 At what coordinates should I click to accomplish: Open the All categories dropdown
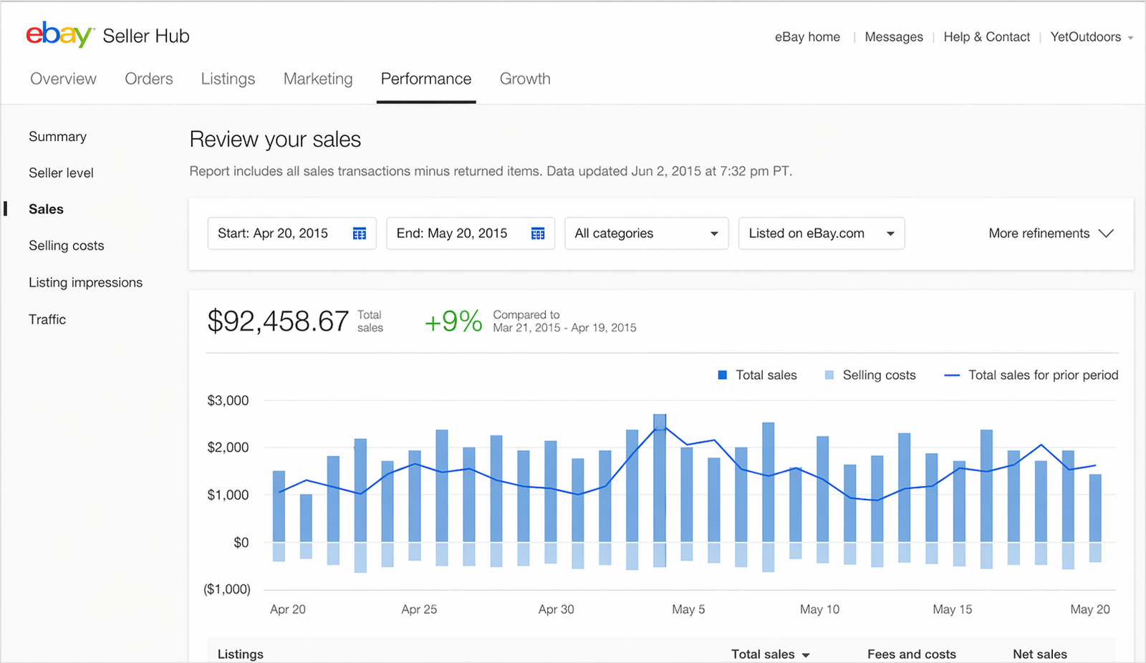[647, 233]
